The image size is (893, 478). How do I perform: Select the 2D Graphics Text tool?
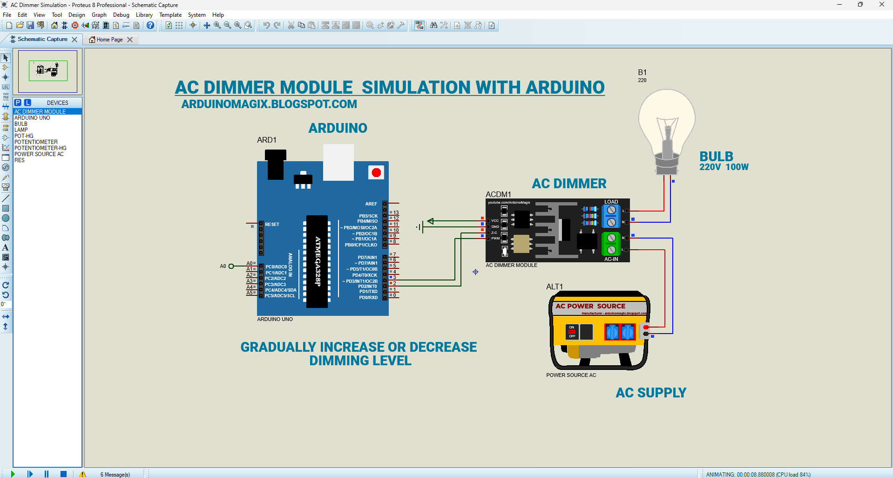pos(6,247)
